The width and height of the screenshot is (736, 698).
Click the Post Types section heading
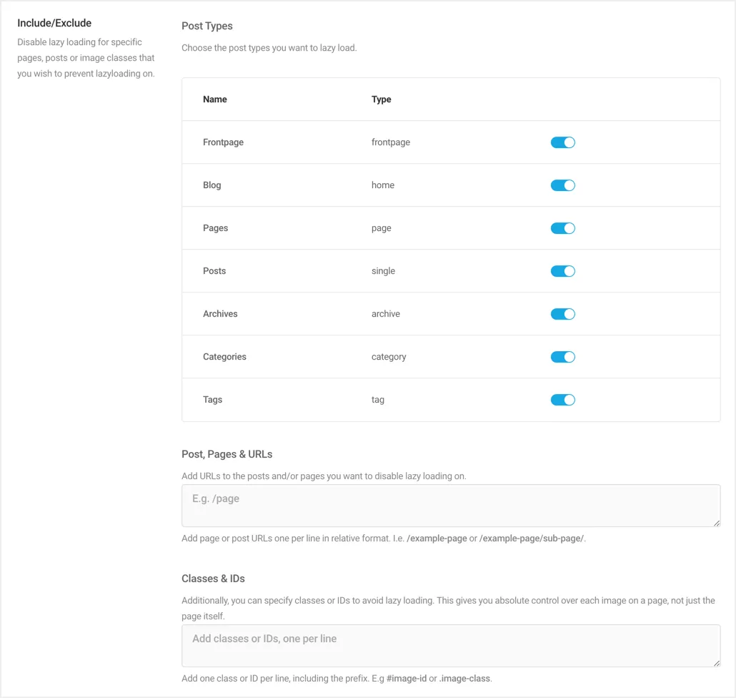(x=207, y=26)
